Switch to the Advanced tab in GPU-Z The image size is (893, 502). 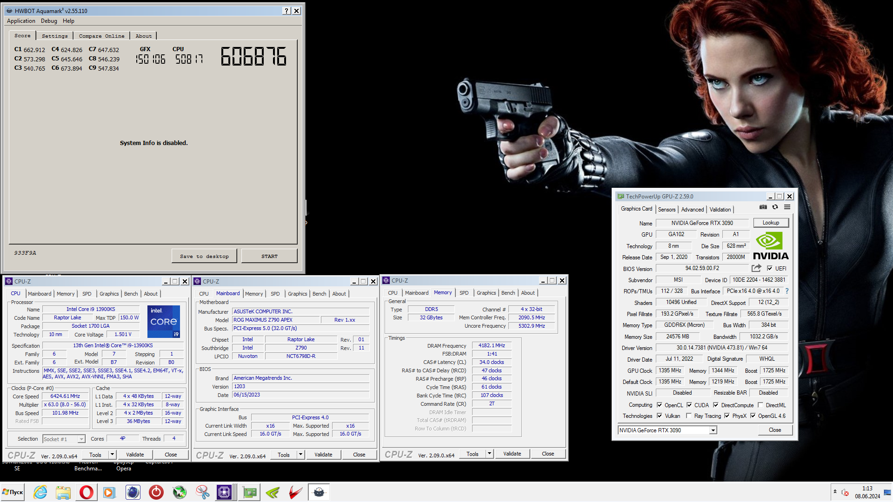click(x=693, y=209)
